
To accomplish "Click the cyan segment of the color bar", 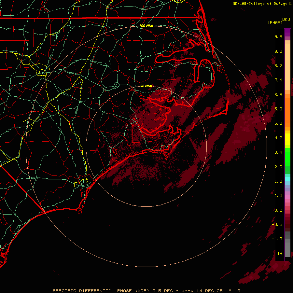I will tap(287, 179).
